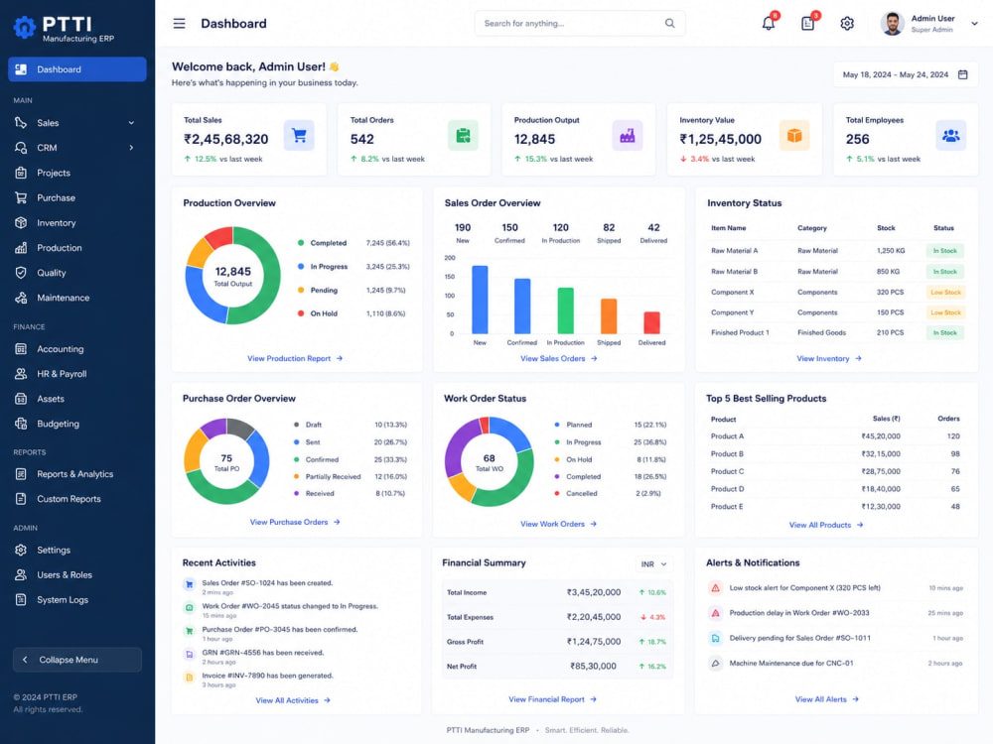993x744 pixels.
Task: Open the May 18 - May 24 date picker
Action: 905,74
